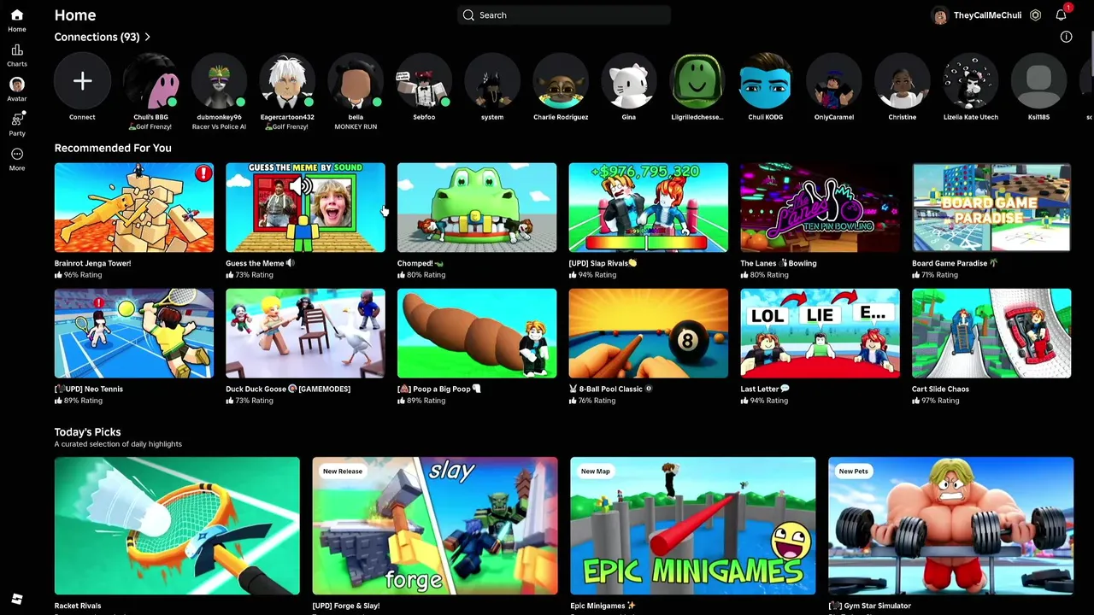
Task: Click the search magnifier icon
Action: point(468,15)
